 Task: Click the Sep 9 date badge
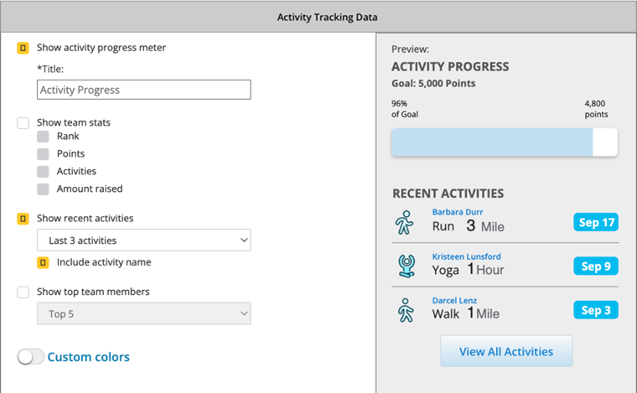(596, 266)
